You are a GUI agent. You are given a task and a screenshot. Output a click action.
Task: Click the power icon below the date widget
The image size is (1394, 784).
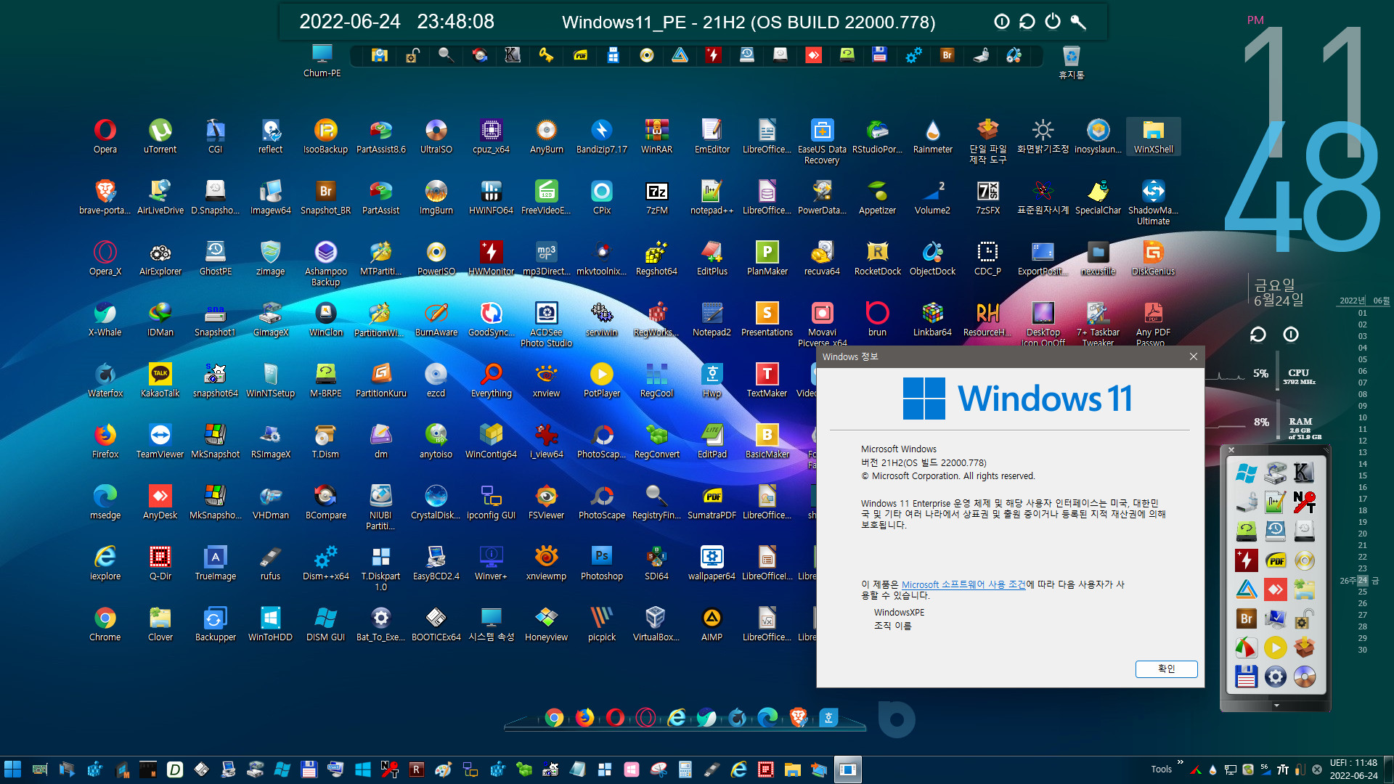pyautogui.click(x=1291, y=335)
